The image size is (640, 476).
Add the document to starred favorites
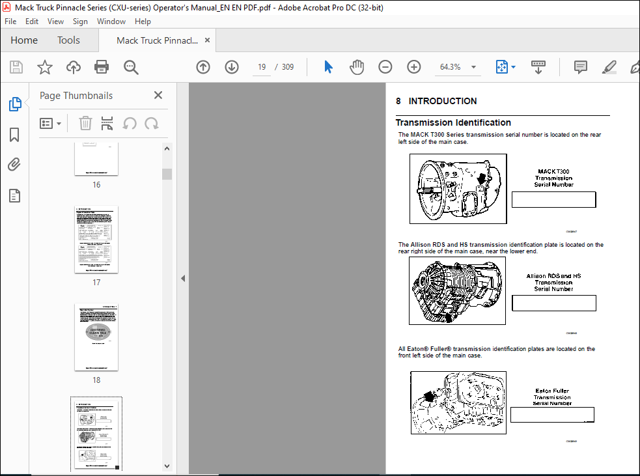click(44, 67)
